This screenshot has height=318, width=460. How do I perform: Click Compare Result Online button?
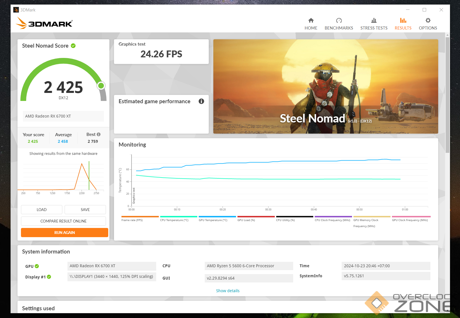63,221
